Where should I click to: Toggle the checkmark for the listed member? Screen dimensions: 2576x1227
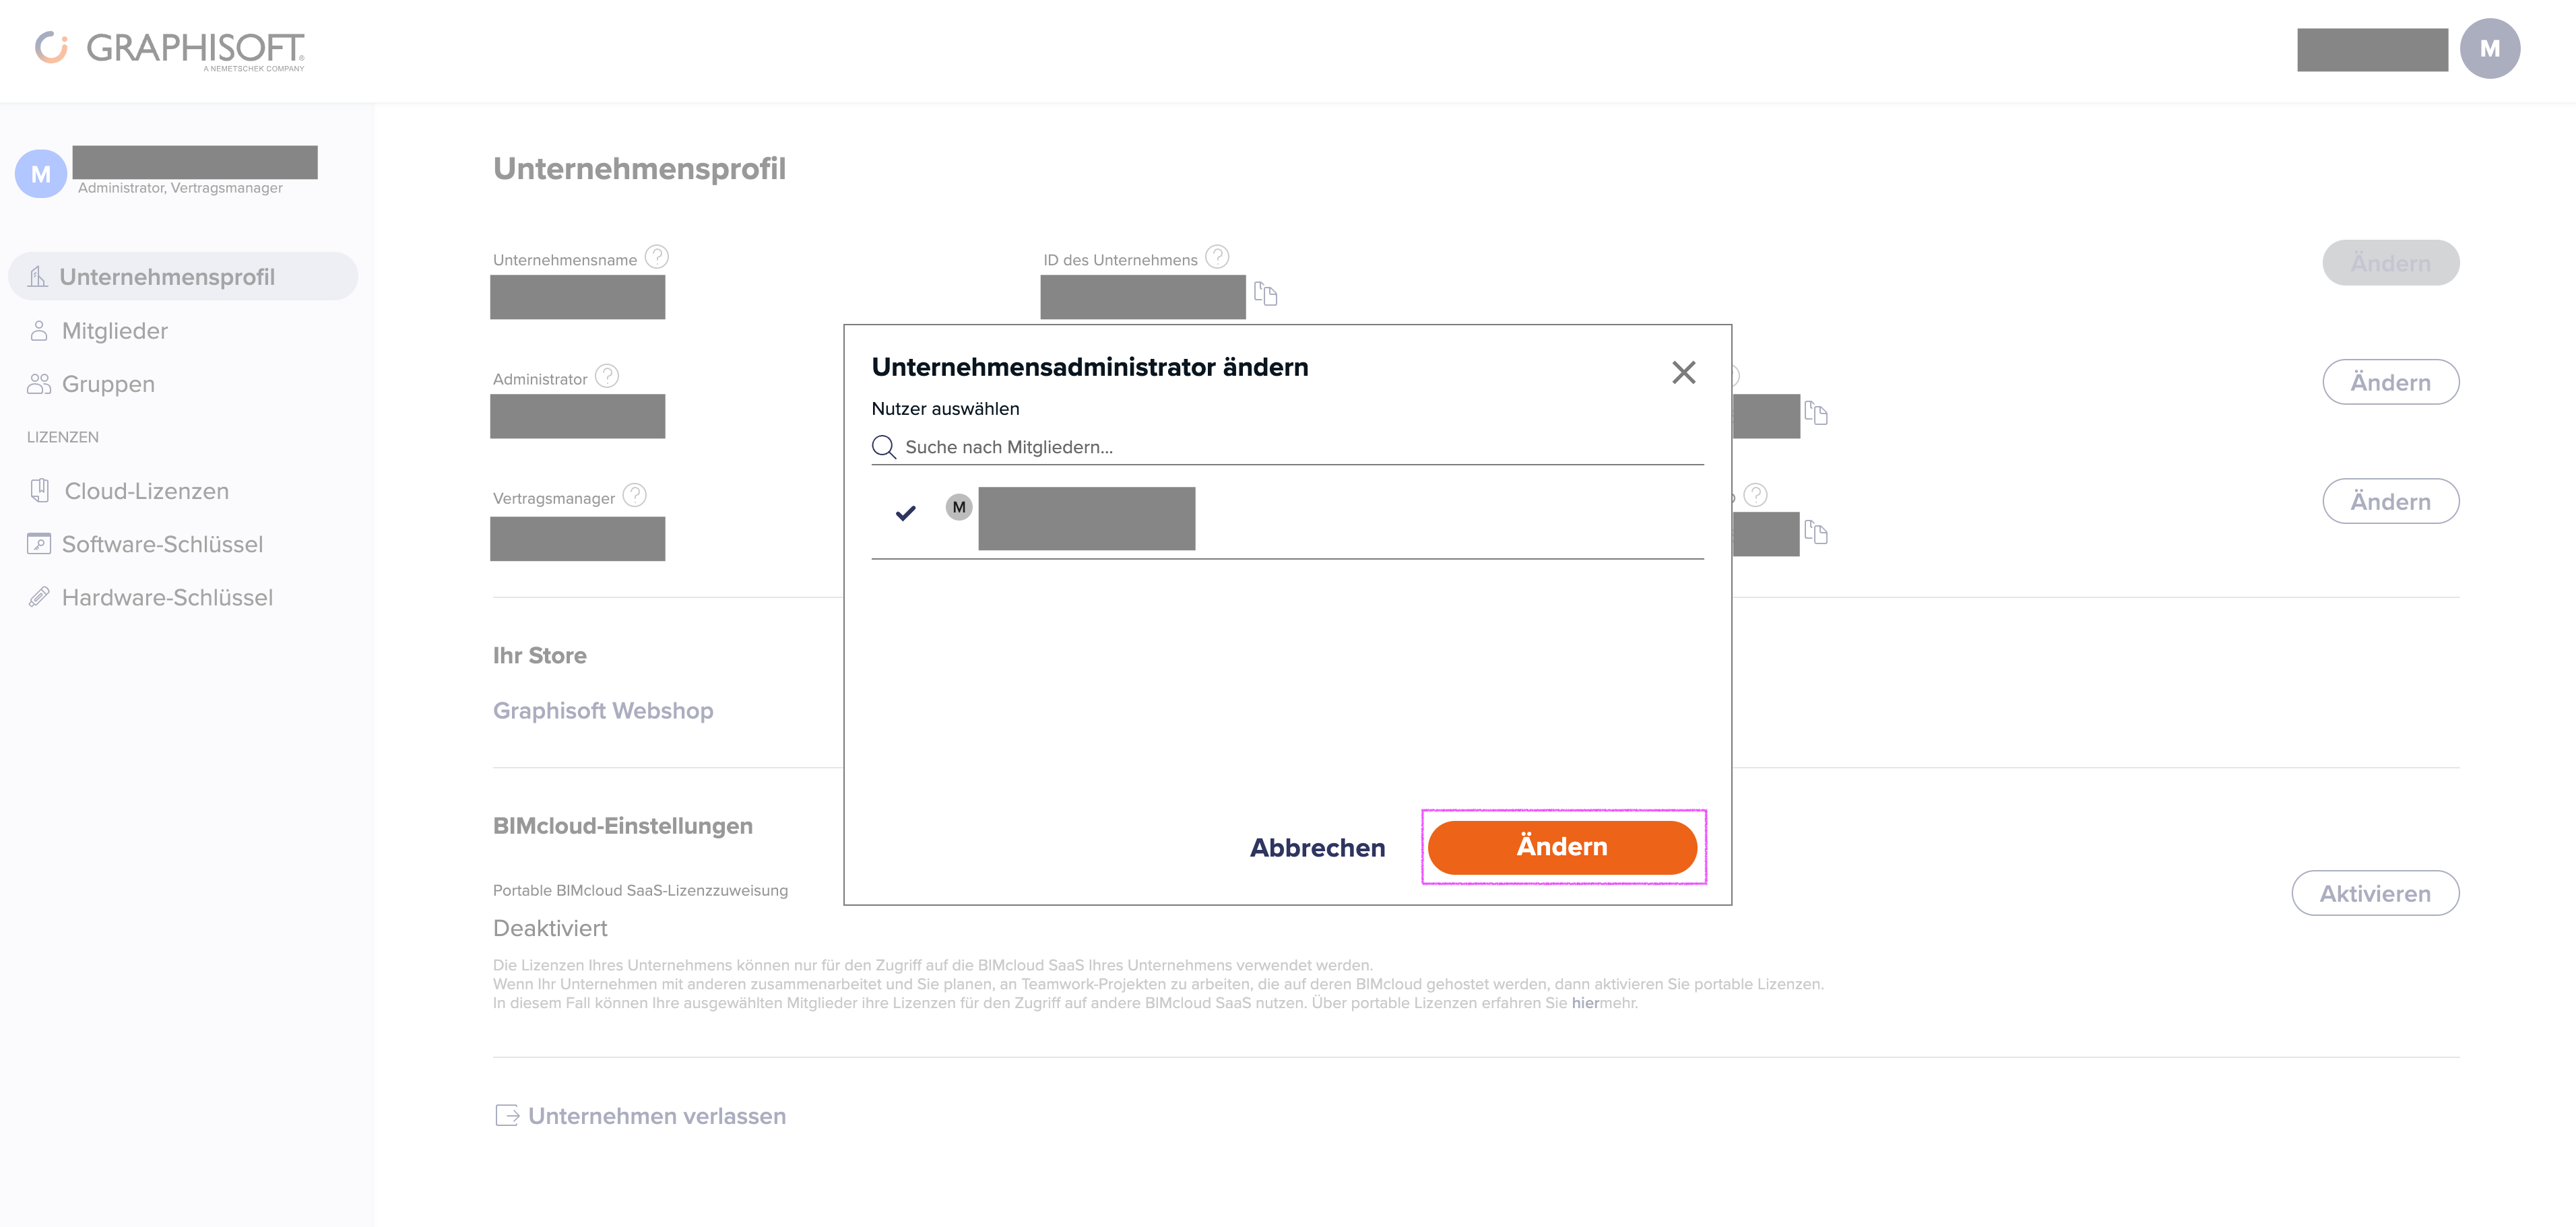[x=906, y=513]
